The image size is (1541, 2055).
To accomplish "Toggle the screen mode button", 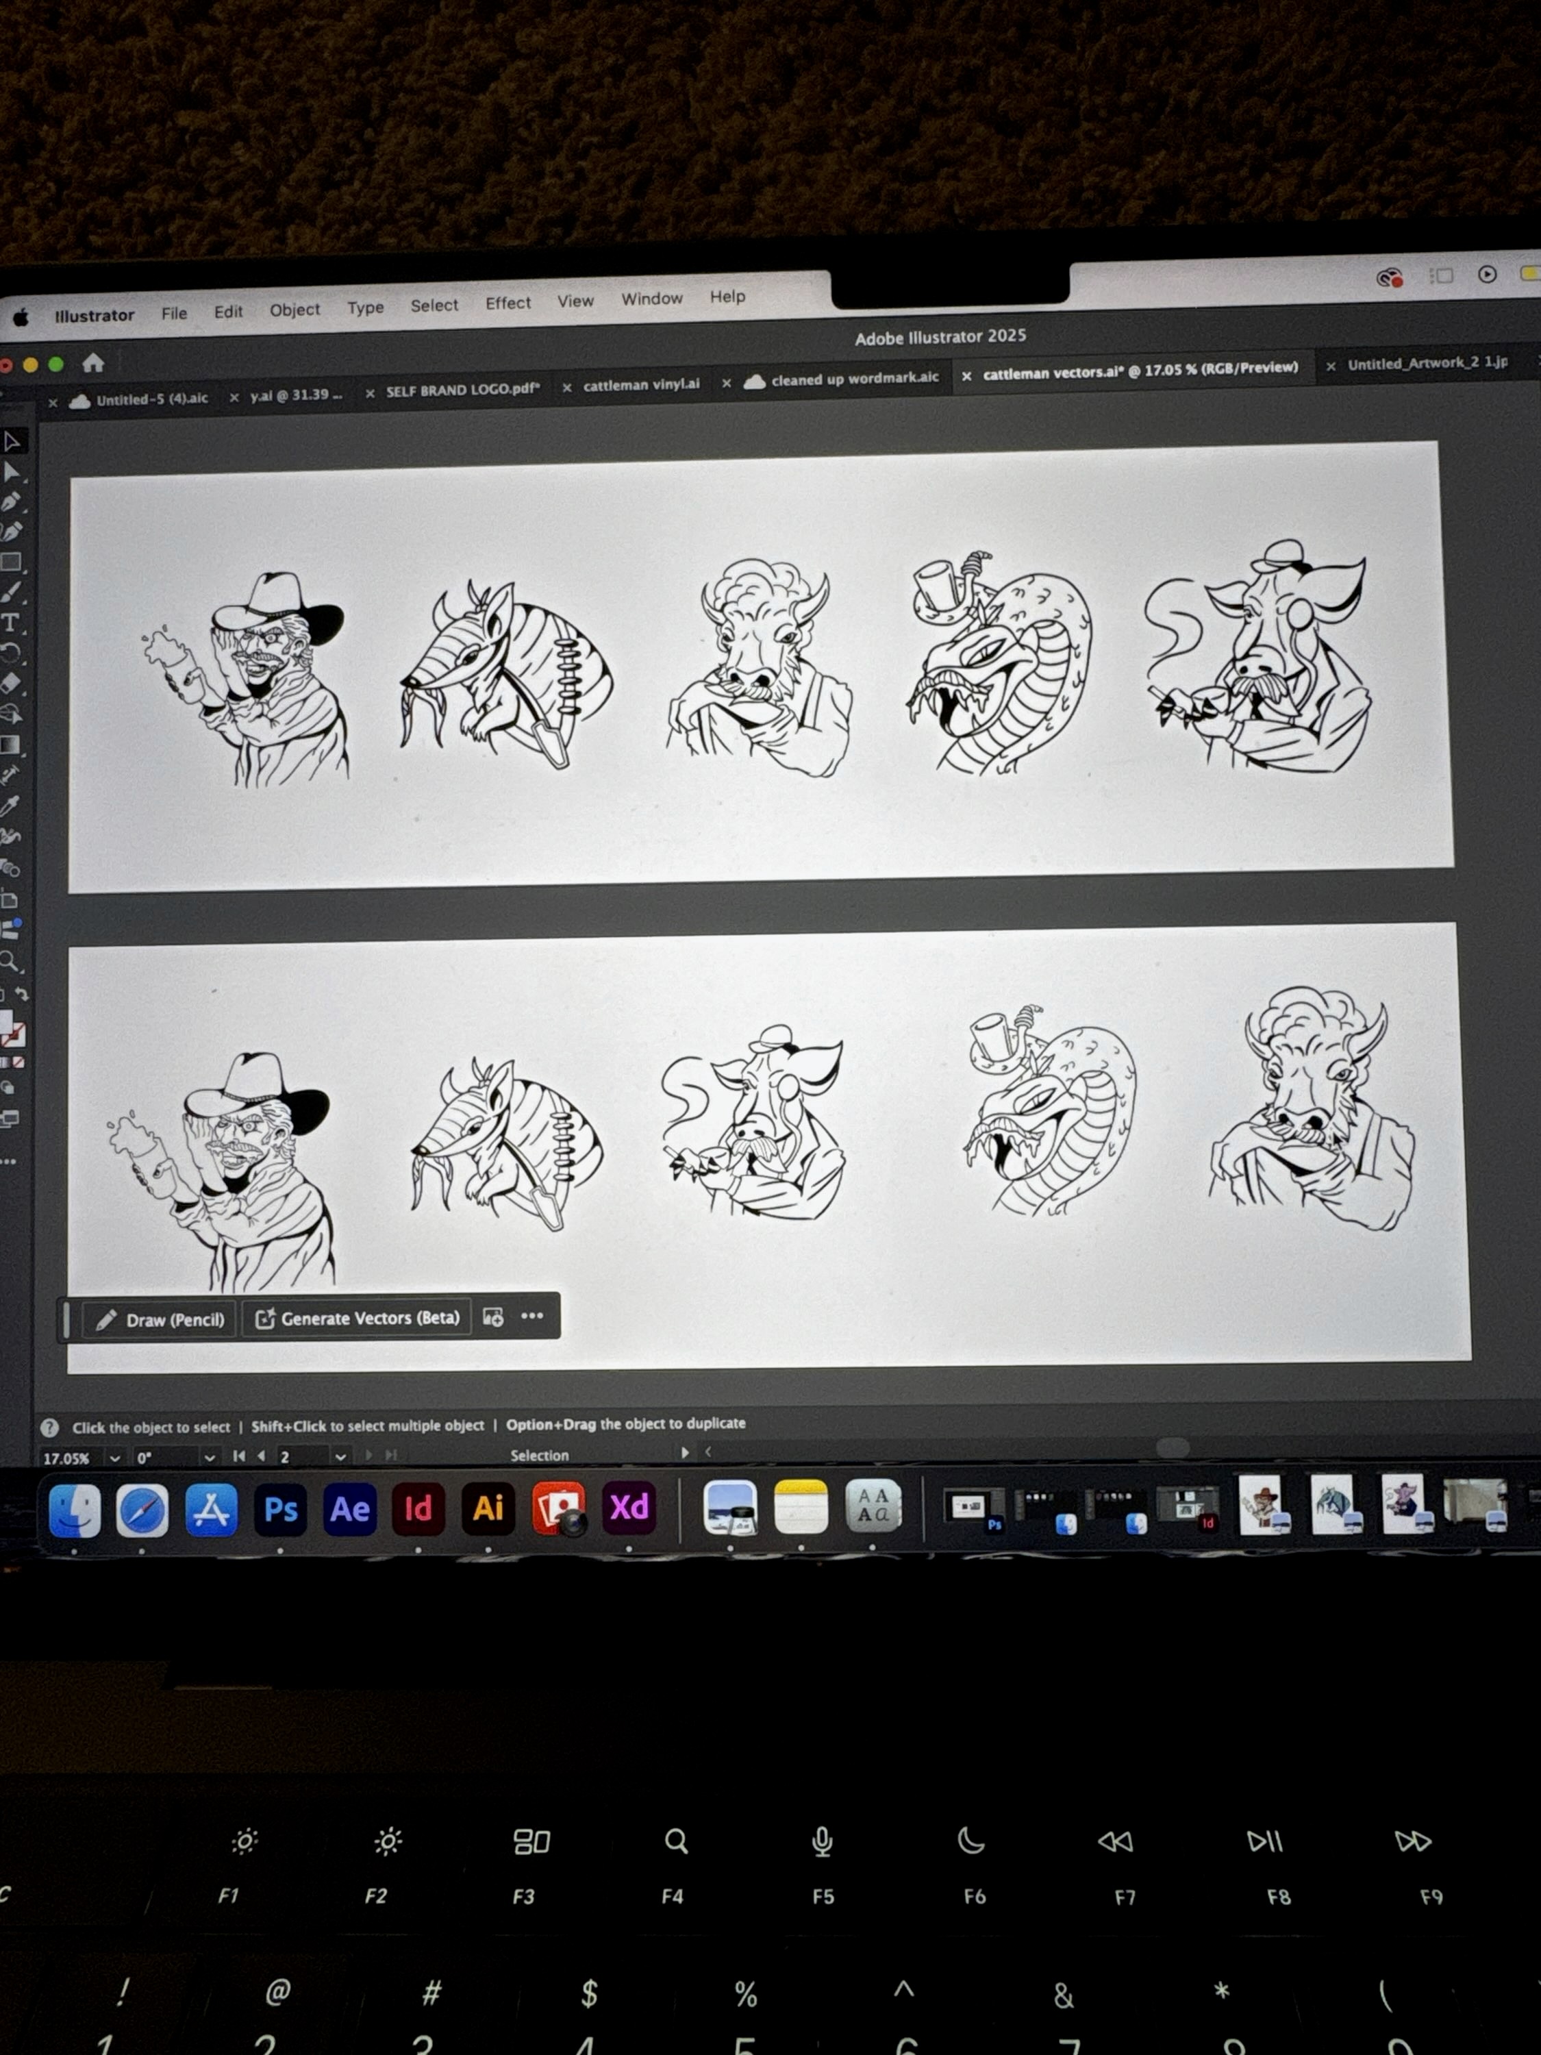I will pyautogui.click(x=10, y=1119).
